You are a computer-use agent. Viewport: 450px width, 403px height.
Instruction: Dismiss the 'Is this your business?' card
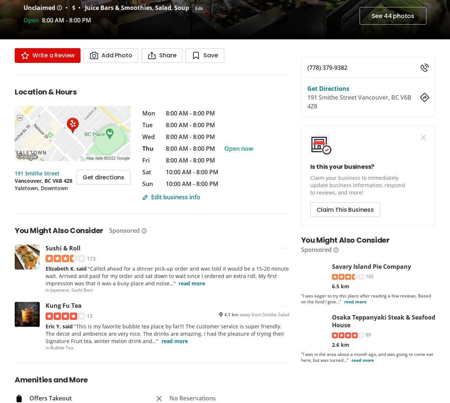click(x=423, y=138)
